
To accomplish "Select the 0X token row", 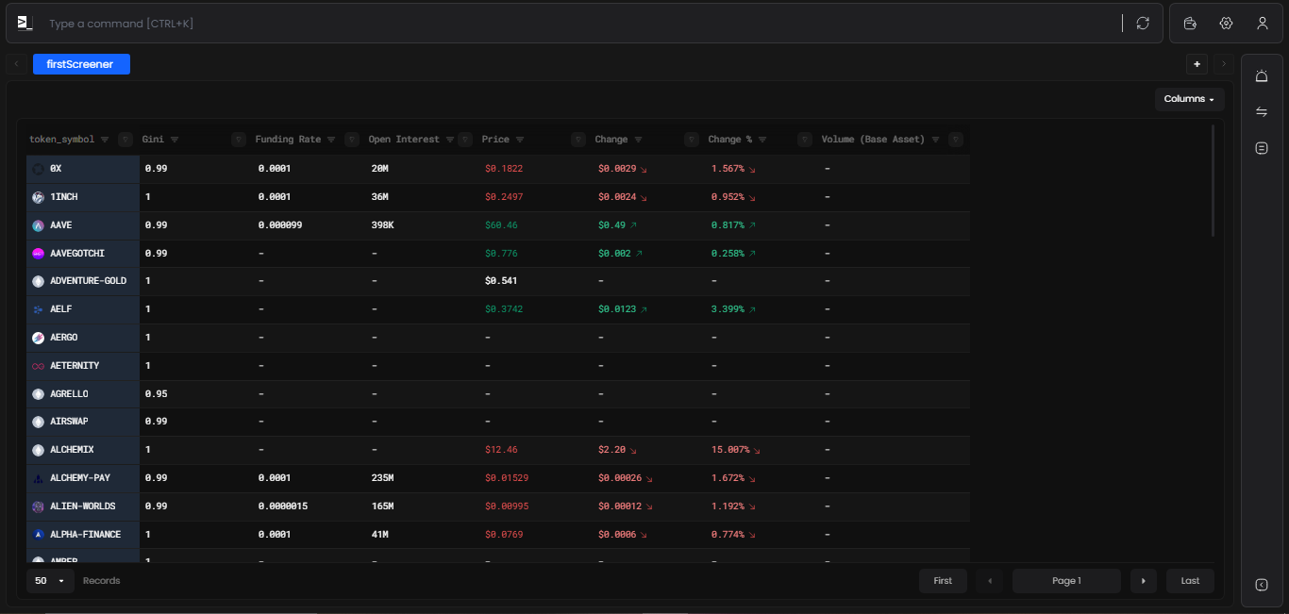I will (x=498, y=169).
